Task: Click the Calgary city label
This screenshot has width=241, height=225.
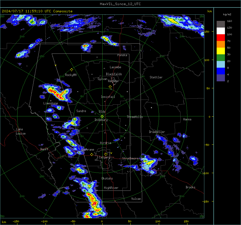Action: [x=104, y=157]
